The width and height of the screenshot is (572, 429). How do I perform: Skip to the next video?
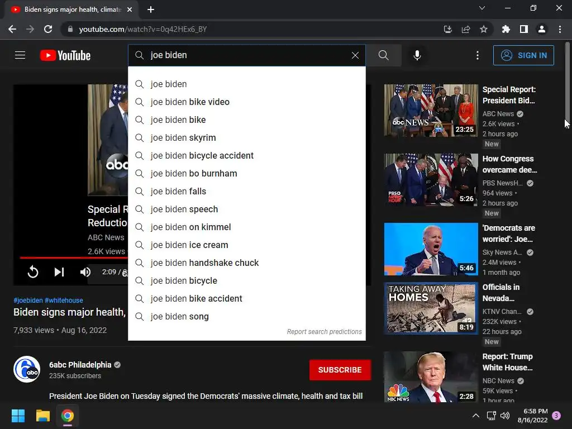point(59,272)
